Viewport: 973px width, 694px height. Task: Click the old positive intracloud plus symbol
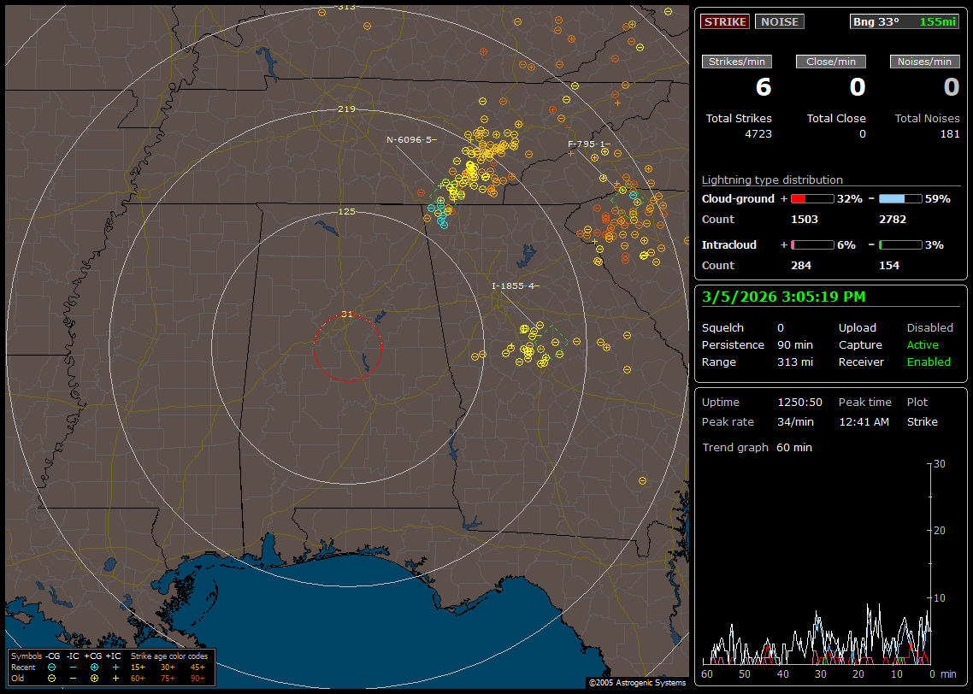[x=115, y=678]
